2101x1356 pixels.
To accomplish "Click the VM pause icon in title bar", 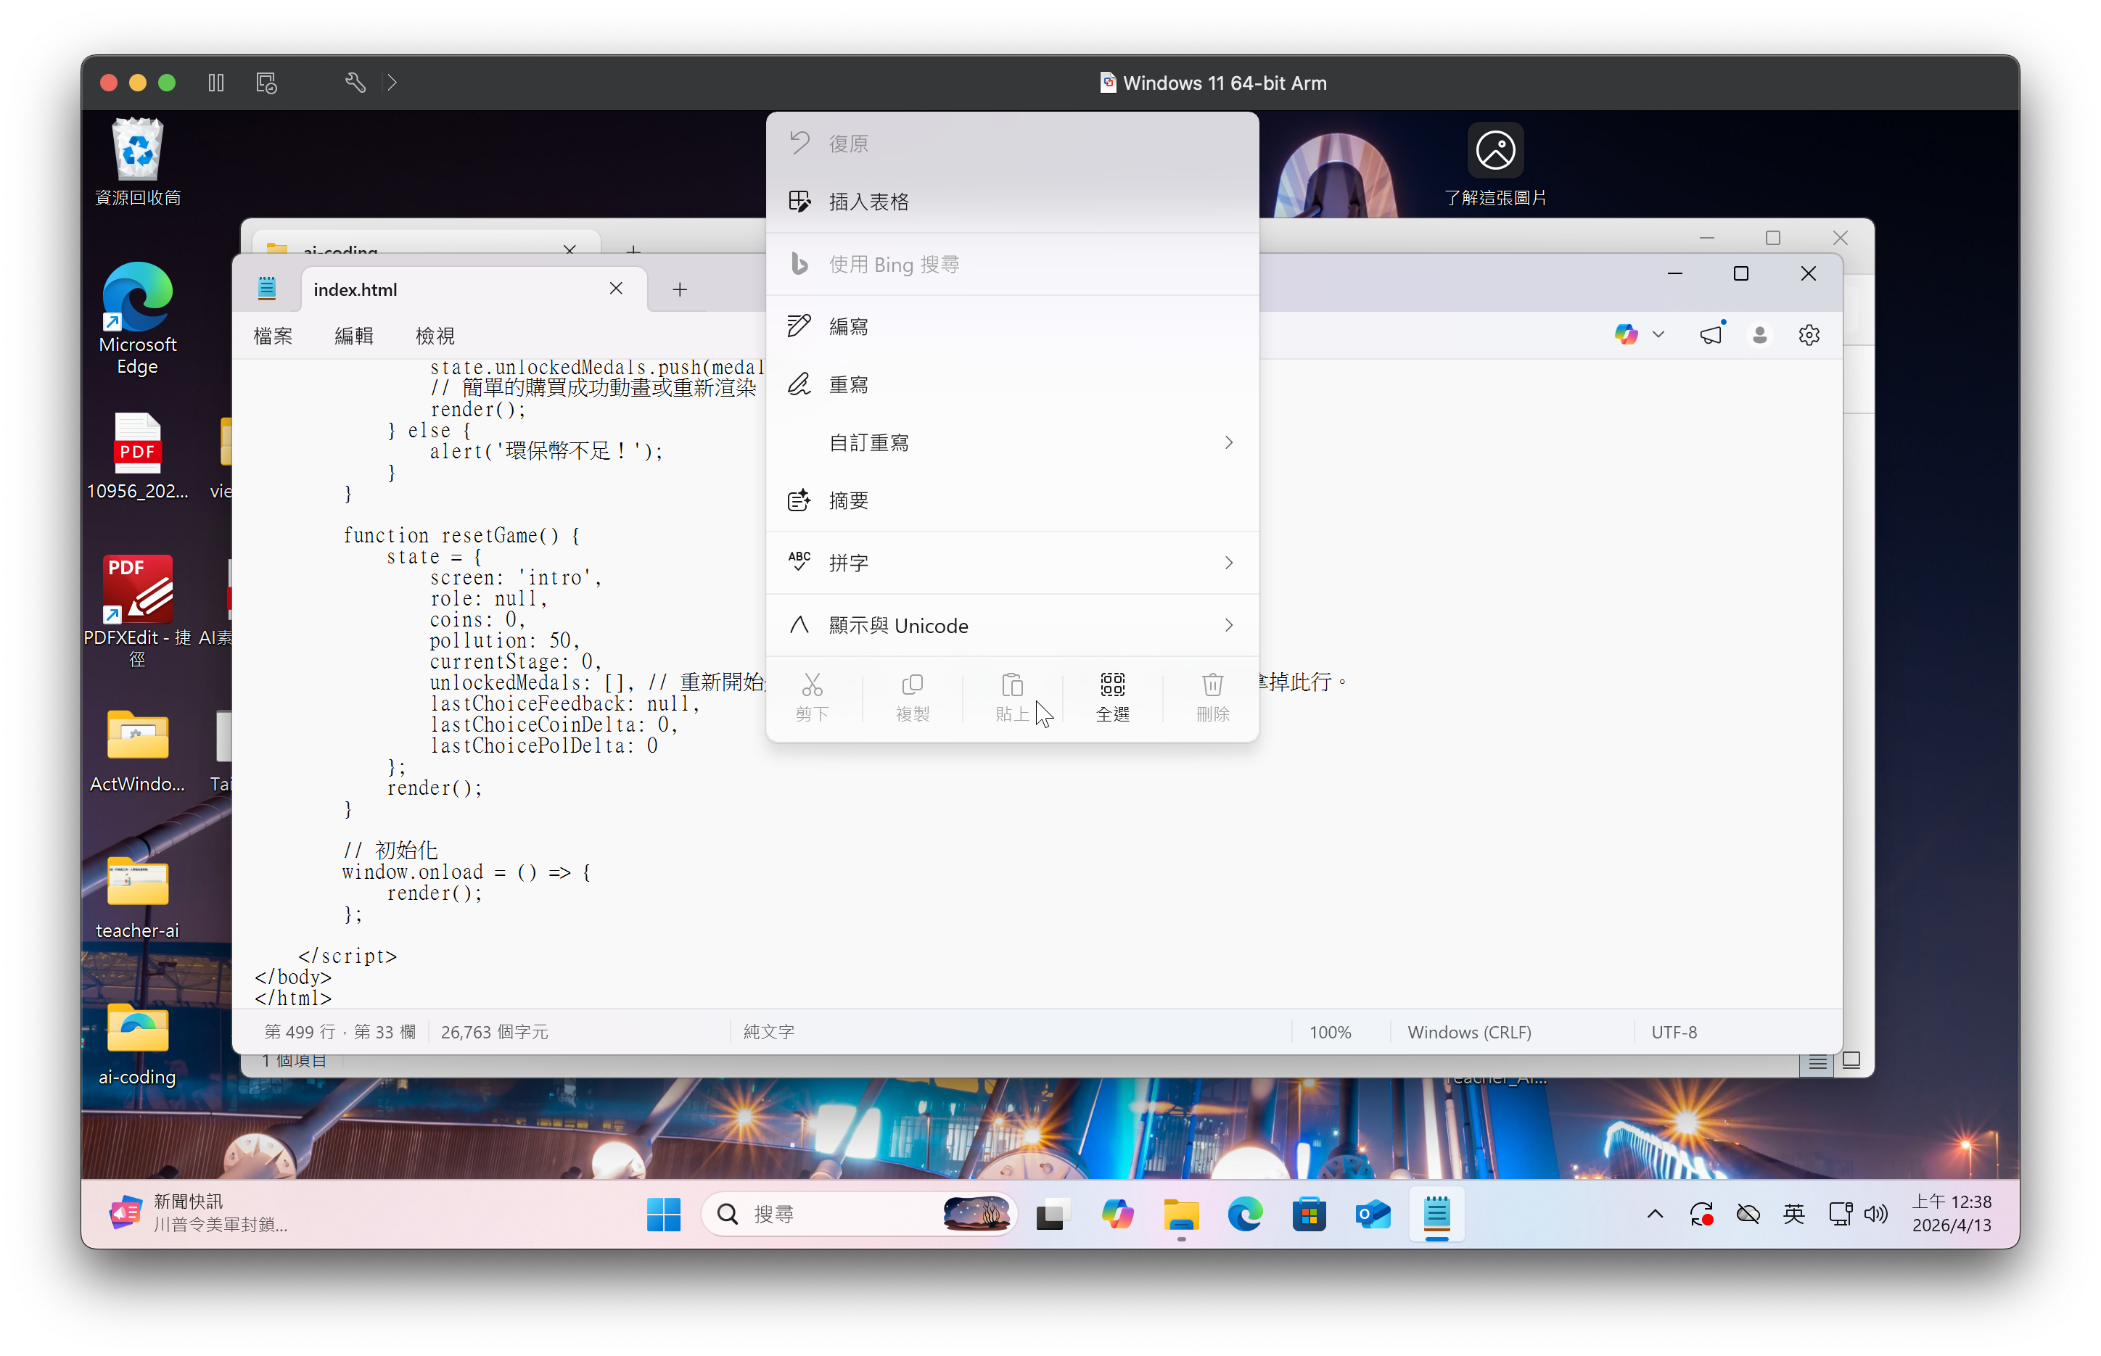I will [x=215, y=83].
